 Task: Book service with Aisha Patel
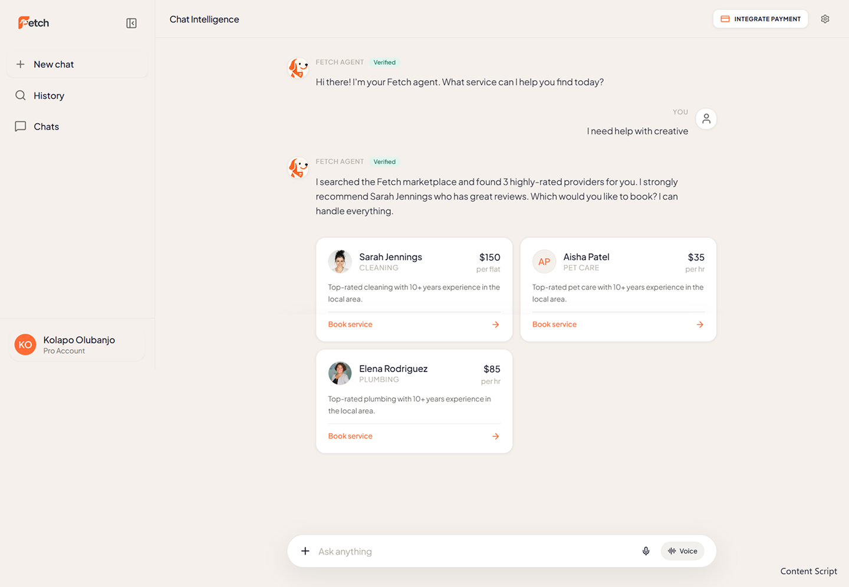pyautogui.click(x=554, y=324)
